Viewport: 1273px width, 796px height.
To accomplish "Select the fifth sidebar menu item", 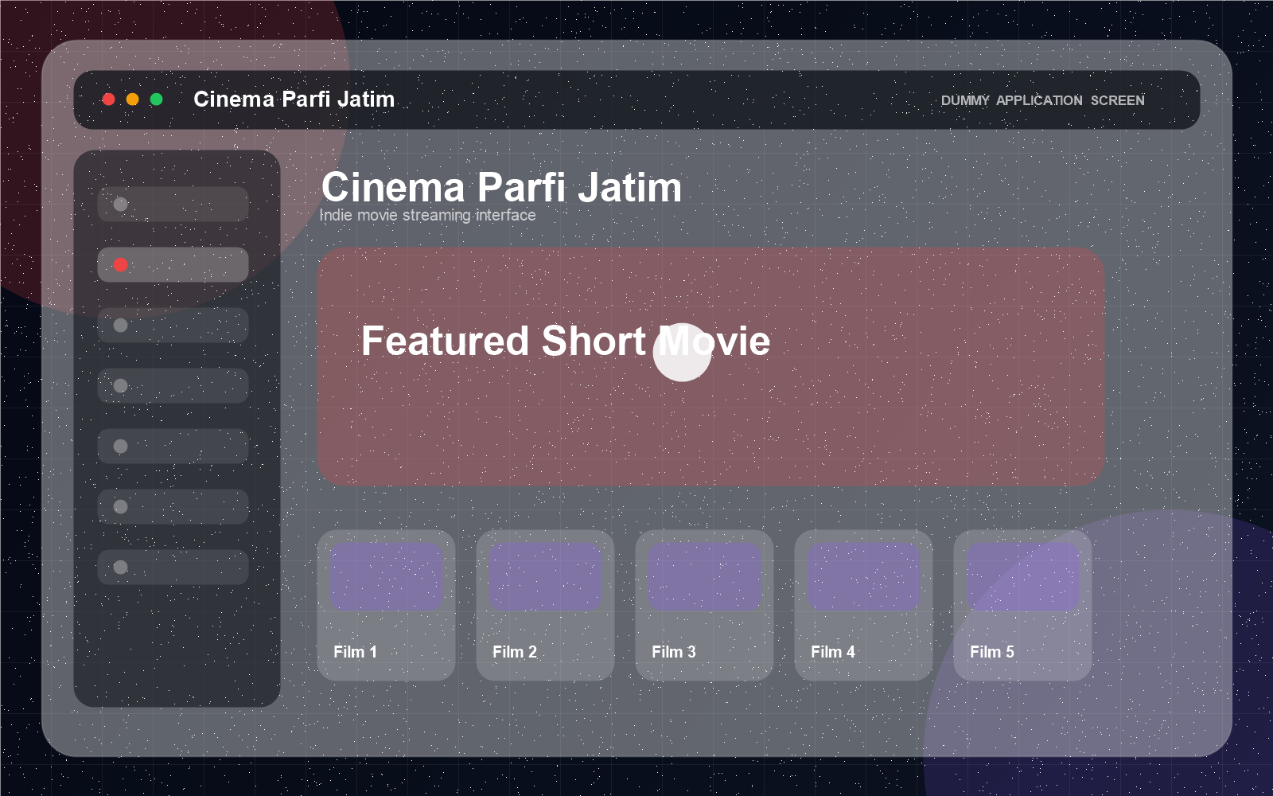I will click(x=173, y=447).
